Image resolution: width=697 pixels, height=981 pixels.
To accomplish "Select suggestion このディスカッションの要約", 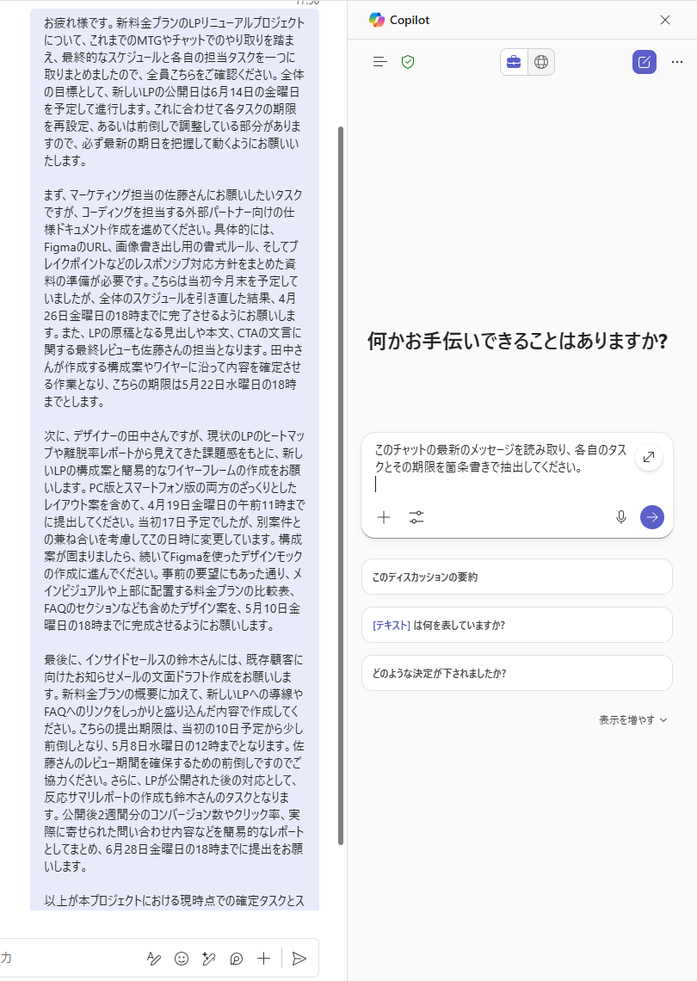I will tap(517, 577).
